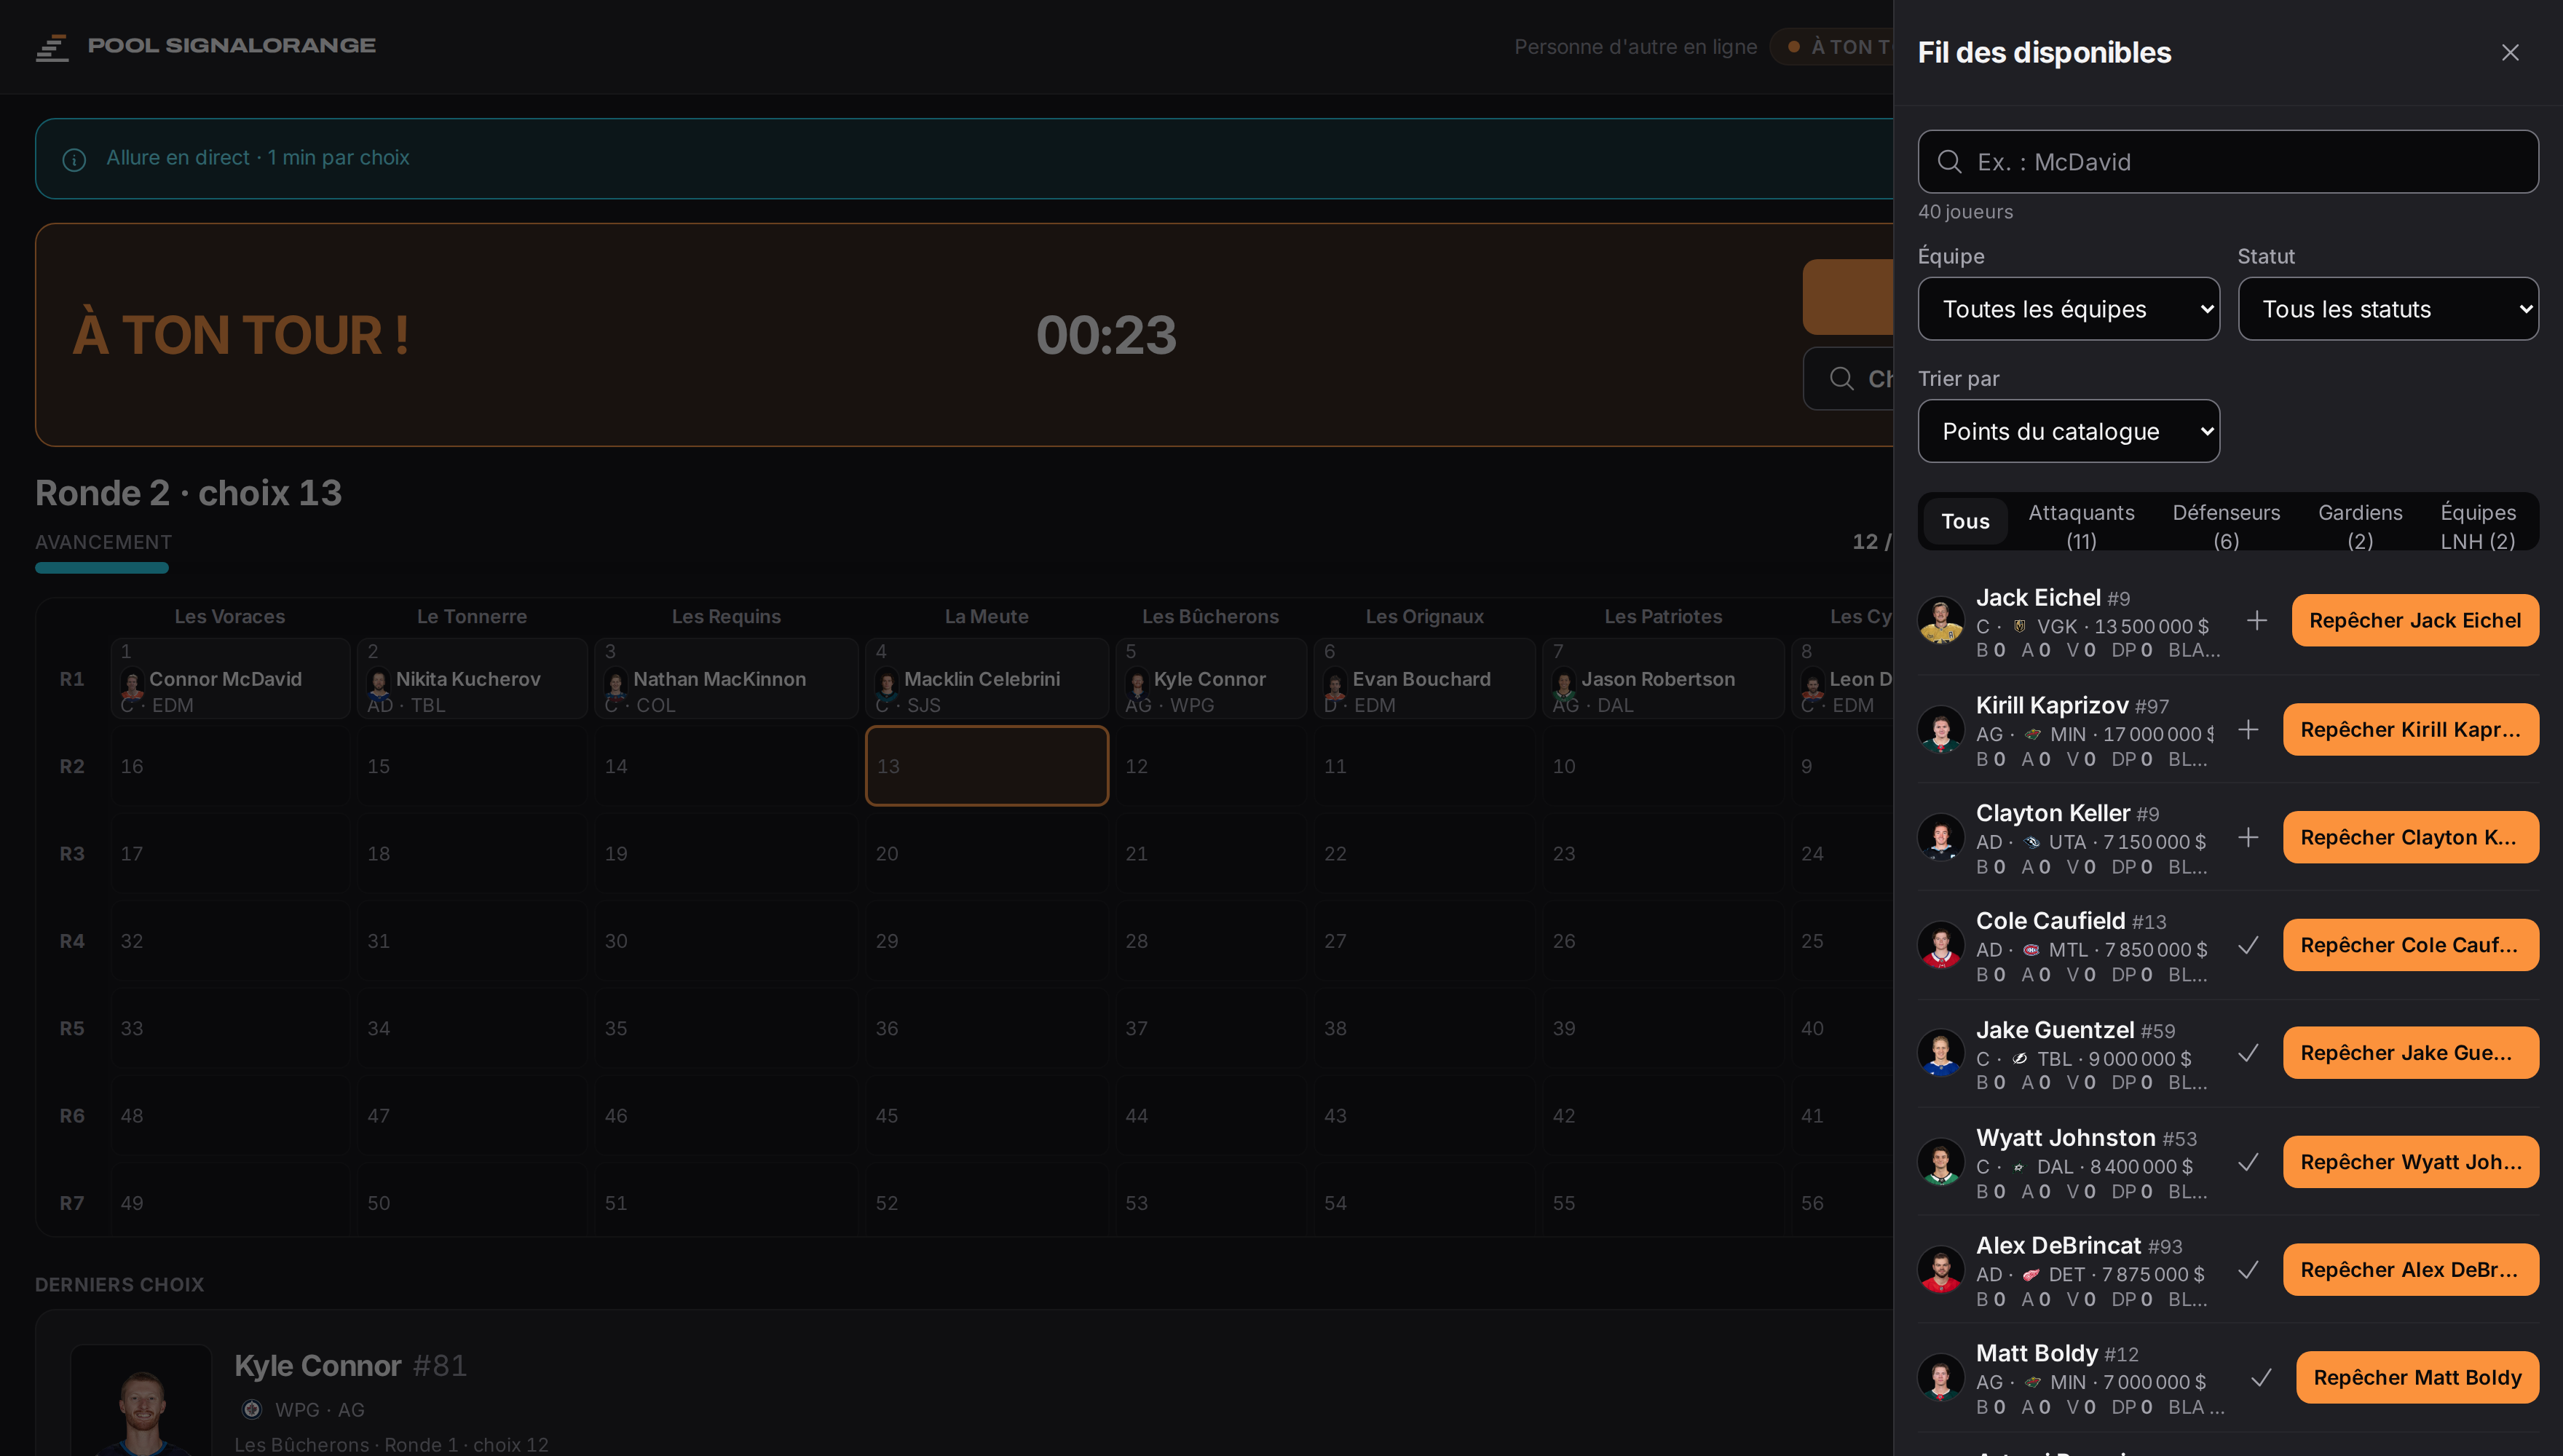Click the search magnifier icon in the player field
Screen dimensions: 2563x1456
tap(1949, 162)
